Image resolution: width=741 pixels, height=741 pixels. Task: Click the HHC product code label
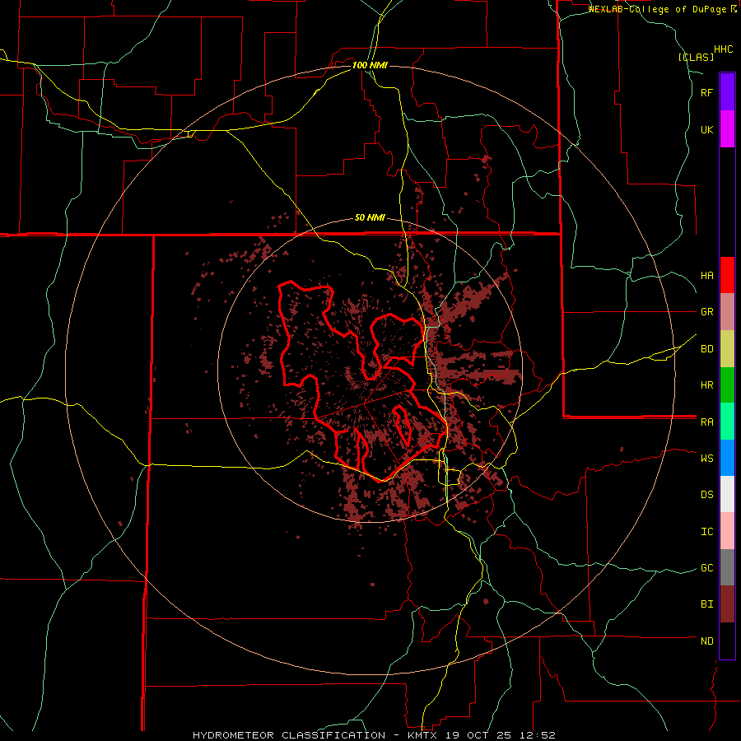pos(724,49)
